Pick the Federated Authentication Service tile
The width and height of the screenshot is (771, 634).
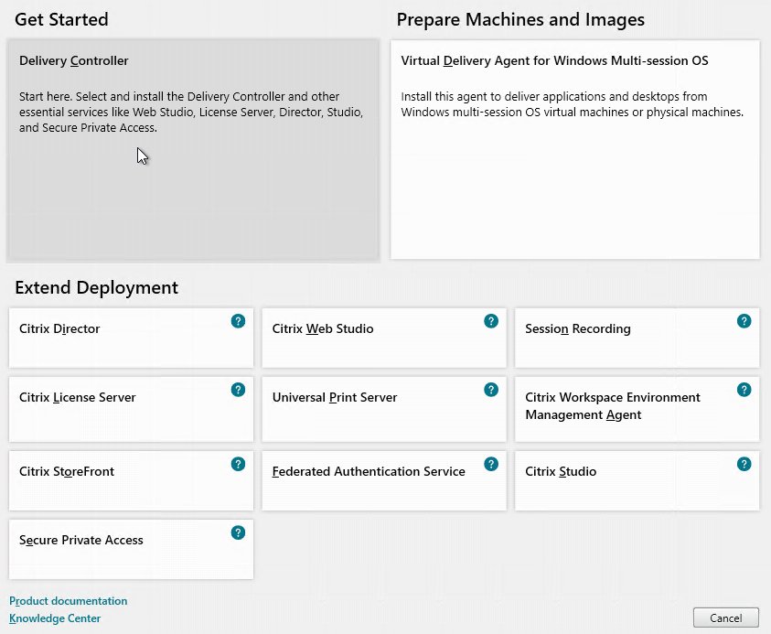tap(384, 480)
